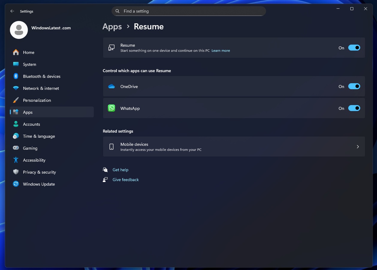Open Give feedback

tap(125, 180)
